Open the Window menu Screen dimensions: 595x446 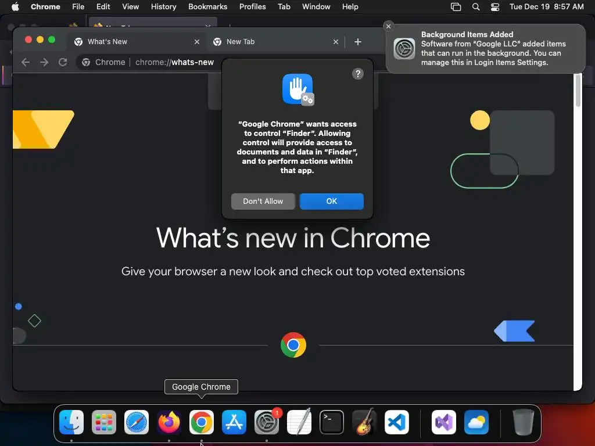[316, 7]
